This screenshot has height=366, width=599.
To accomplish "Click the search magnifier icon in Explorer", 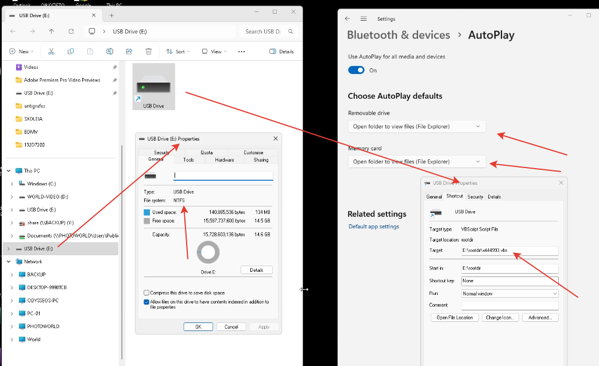I will pos(291,32).
